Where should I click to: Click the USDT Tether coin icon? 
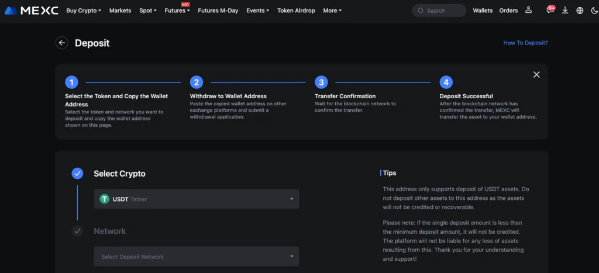[105, 199]
